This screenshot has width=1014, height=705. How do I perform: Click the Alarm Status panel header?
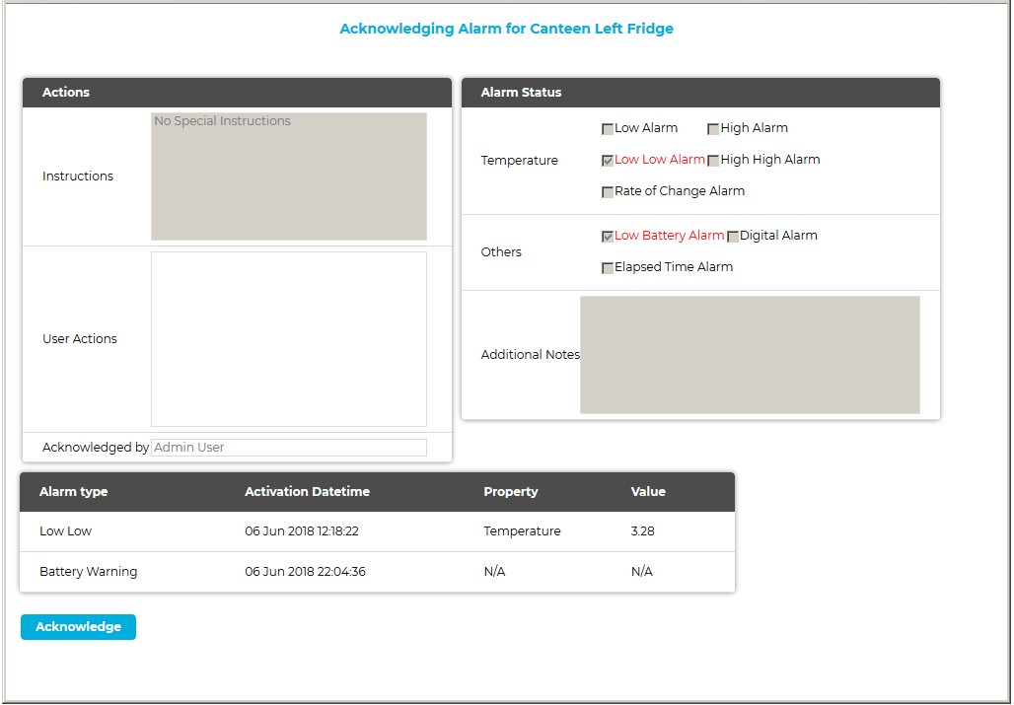(700, 93)
